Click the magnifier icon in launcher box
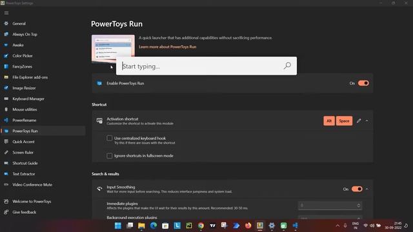This screenshot has height=232, width=413. tap(287, 66)
